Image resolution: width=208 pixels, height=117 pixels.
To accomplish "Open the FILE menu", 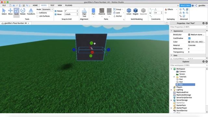I will coord(4,6).
